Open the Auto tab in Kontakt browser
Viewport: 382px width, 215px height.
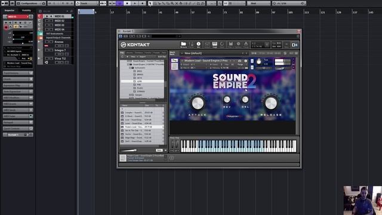click(x=164, y=53)
